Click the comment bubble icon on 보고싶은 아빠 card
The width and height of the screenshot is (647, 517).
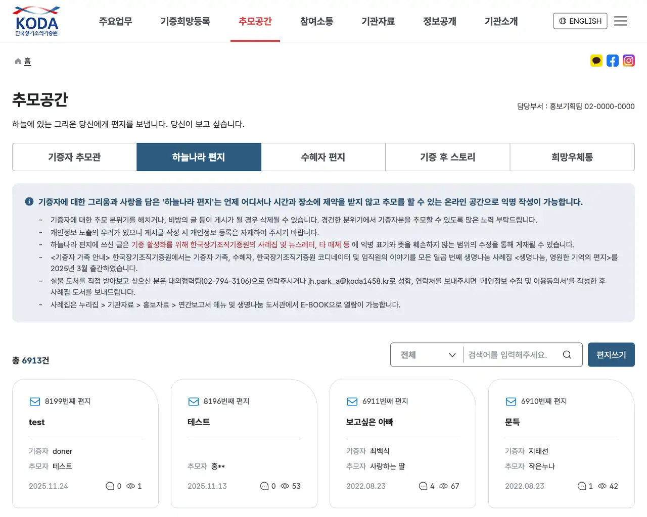423,486
